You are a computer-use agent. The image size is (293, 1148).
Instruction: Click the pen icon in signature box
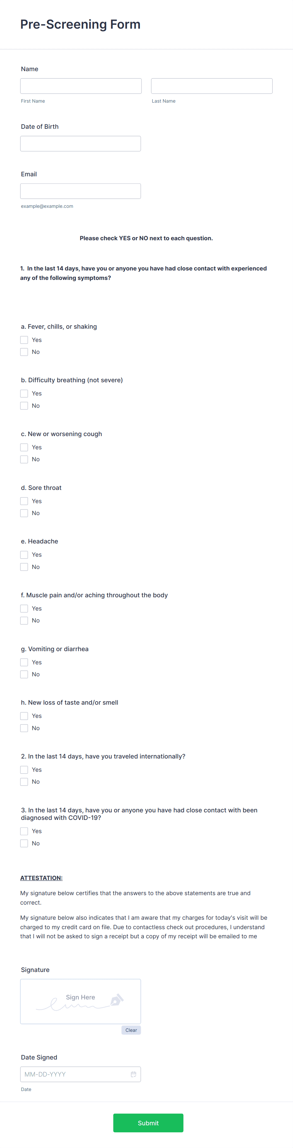click(117, 1000)
